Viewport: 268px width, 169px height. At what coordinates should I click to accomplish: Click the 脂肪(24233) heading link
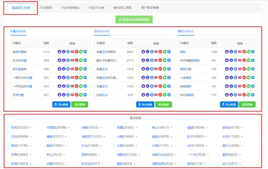point(186,31)
